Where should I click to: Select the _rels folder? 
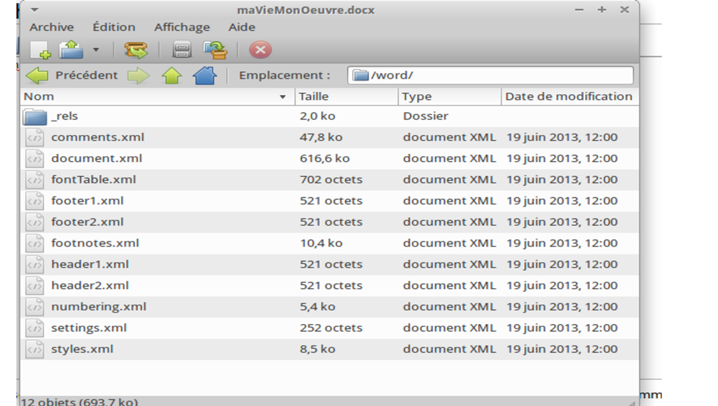click(65, 116)
